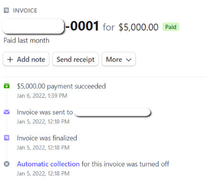The height and width of the screenshot is (196, 206).
Task: Click the gray X automatic collection icon
Action: (x=7, y=164)
